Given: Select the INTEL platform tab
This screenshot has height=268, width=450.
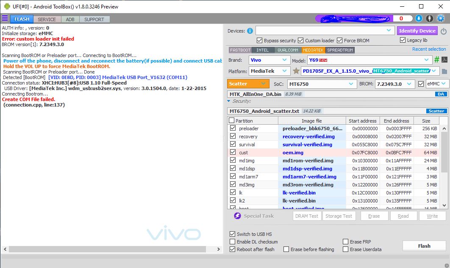Looking at the screenshot, I should pyautogui.click(x=263, y=50).
